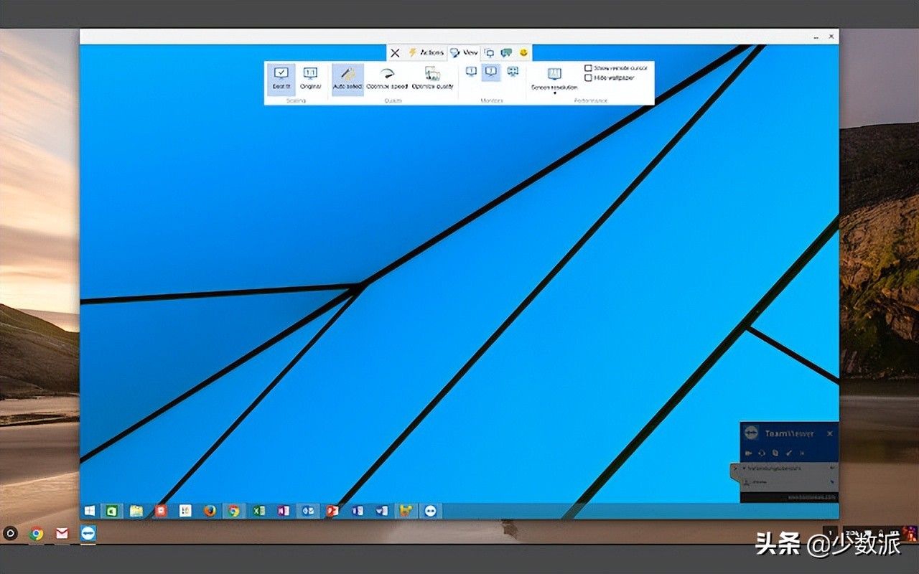The height and width of the screenshot is (574, 919).
Task: Click the Auto select quality icon
Action: [x=347, y=78]
